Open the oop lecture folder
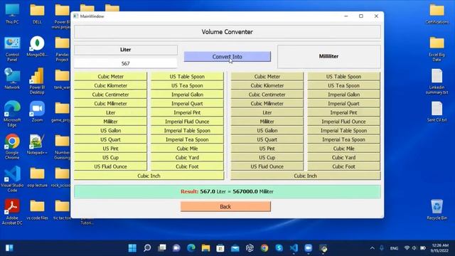The width and height of the screenshot is (455, 256). pyautogui.click(x=37, y=177)
